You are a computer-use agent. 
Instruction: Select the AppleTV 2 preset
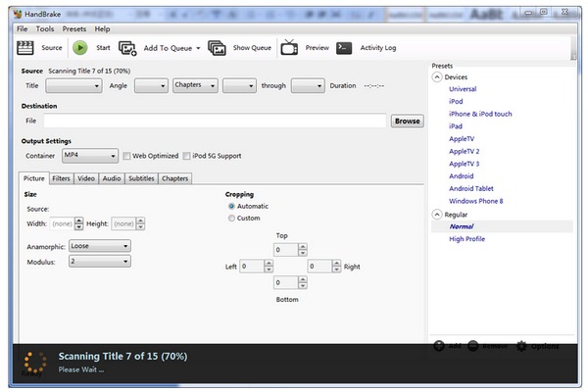pos(465,152)
